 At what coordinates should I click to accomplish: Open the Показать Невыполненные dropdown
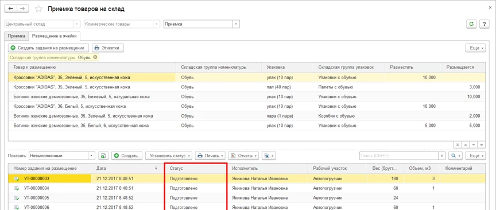tap(91, 155)
